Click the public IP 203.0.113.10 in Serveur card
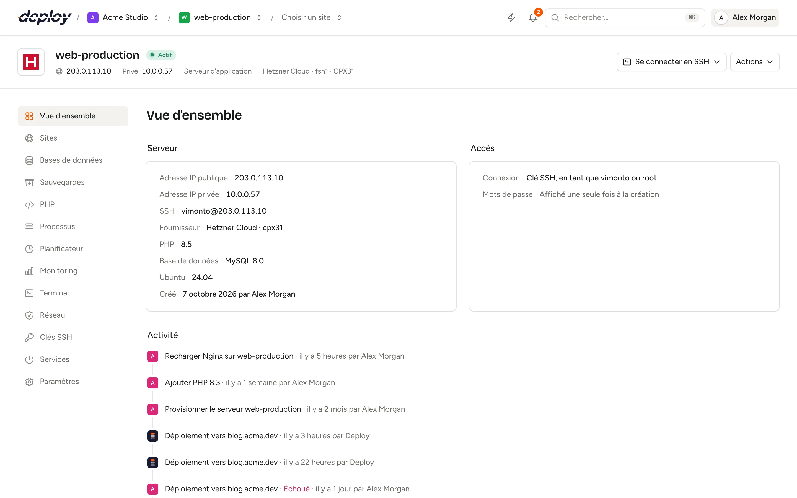The height and width of the screenshot is (498, 797). (x=259, y=178)
